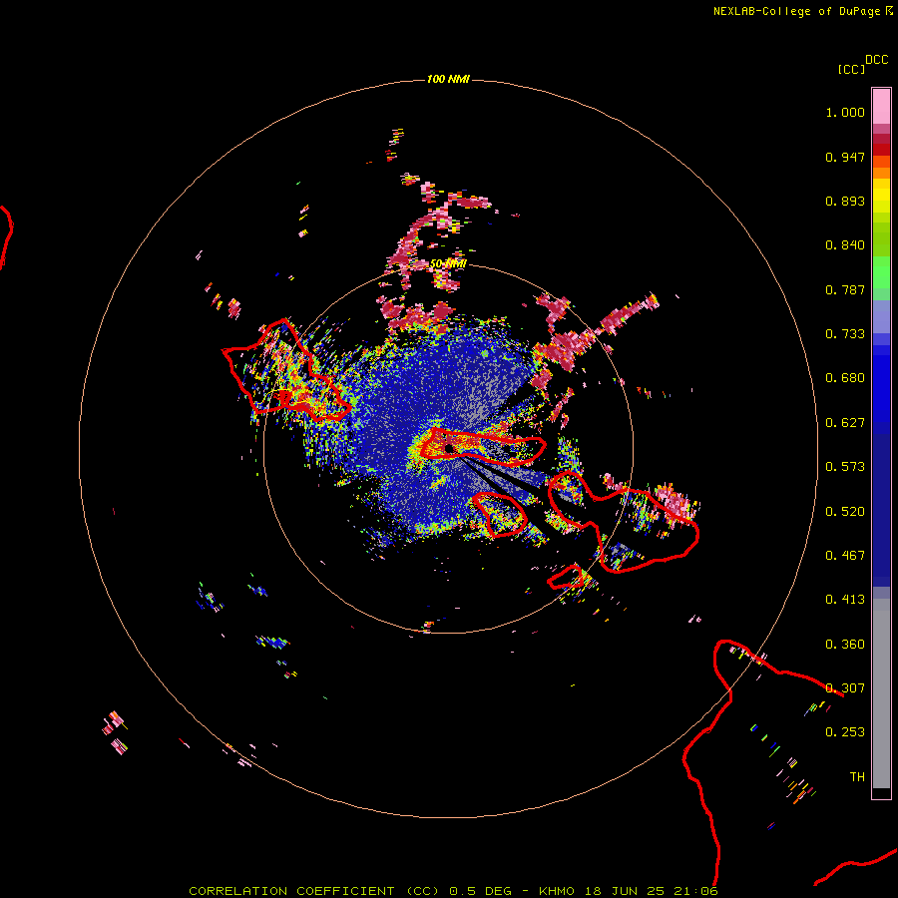Select the 0.413 scale value
This screenshot has width=898, height=898.
point(845,600)
